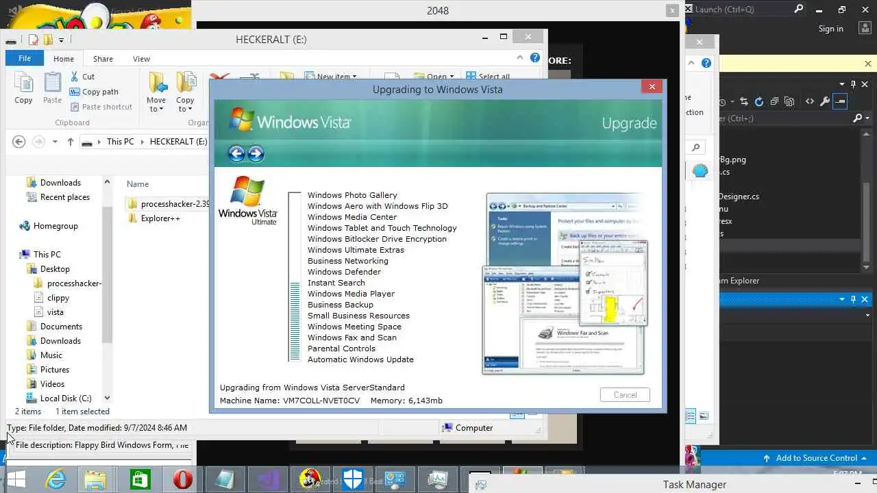Click the Windows Vista Ultimate logo
Viewport: 877px width, 493px height.
248,201
